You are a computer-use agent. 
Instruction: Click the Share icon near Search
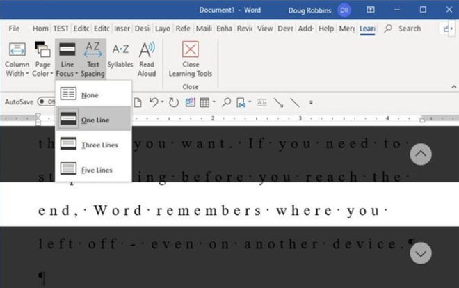[447, 29]
